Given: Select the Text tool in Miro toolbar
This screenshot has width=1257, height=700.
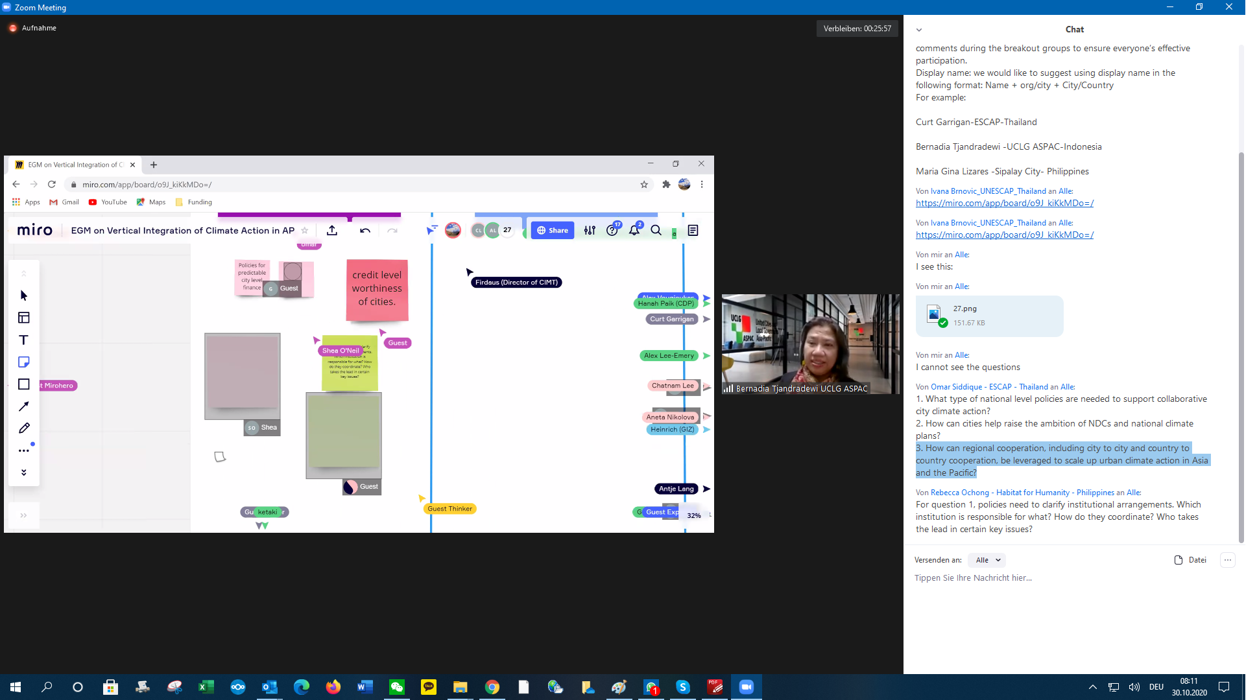Looking at the screenshot, I should pos(24,340).
